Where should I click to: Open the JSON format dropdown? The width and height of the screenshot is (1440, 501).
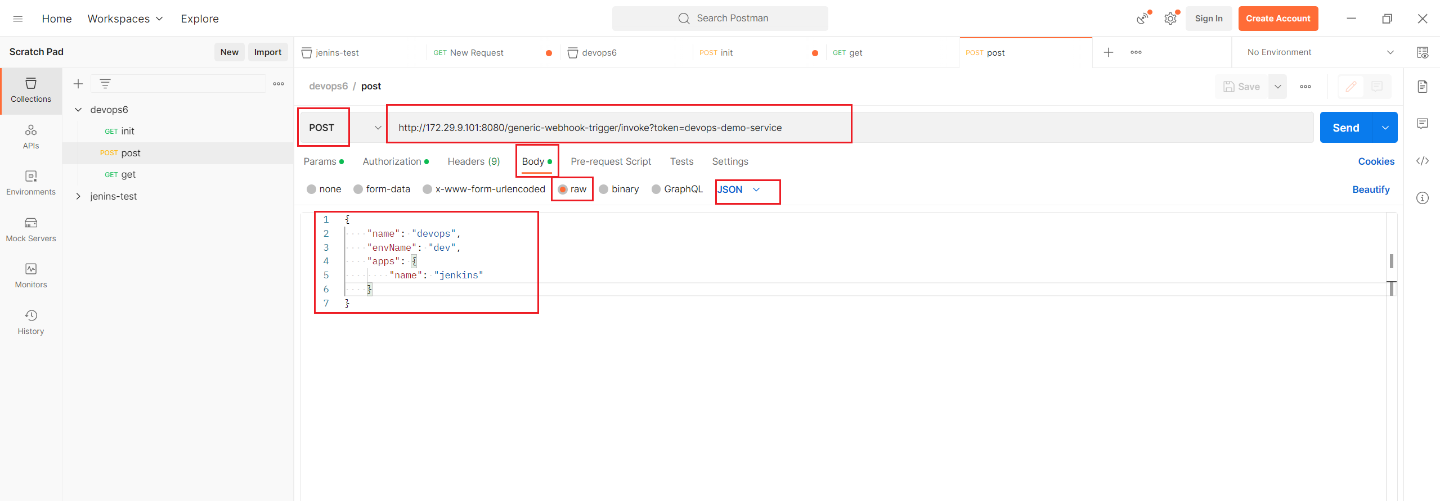click(x=738, y=189)
